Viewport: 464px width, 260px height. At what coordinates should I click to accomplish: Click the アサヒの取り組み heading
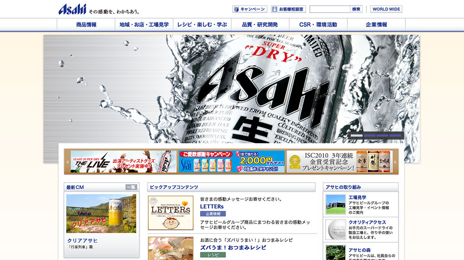343,187
